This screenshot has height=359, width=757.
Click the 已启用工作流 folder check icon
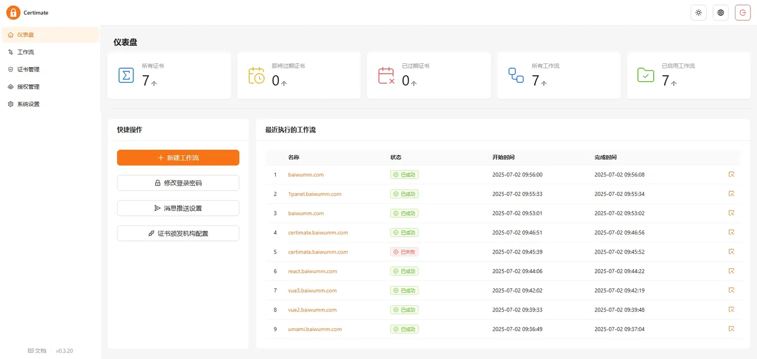pos(646,75)
